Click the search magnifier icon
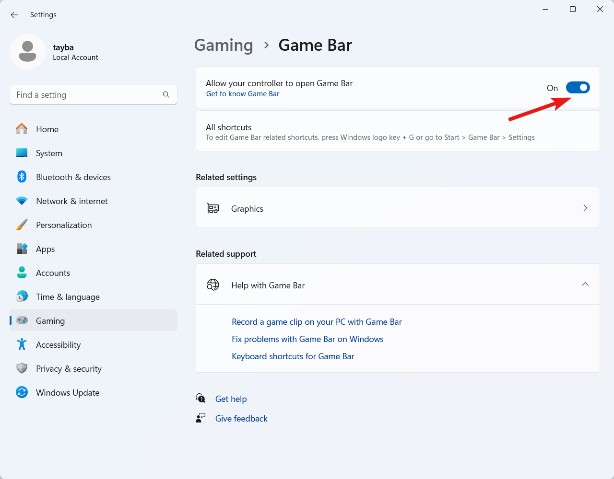 166,95
